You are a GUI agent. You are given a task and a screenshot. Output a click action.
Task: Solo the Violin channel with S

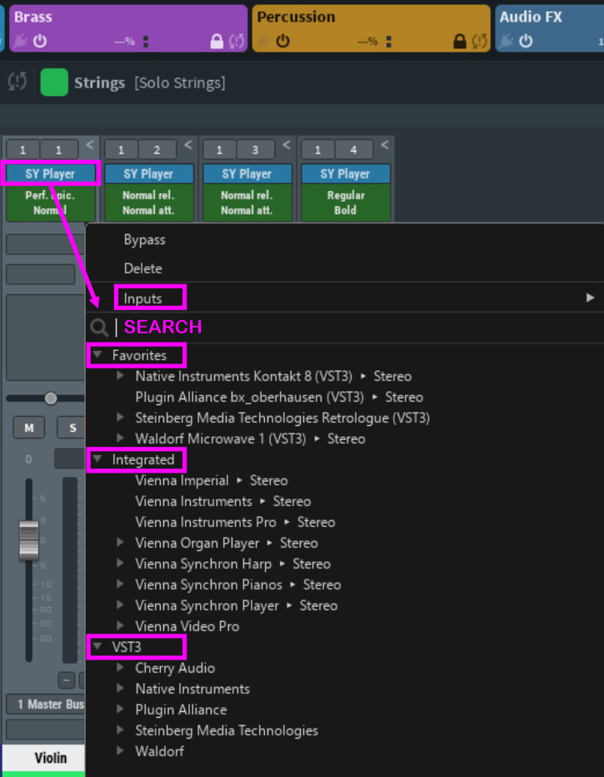tap(72, 428)
